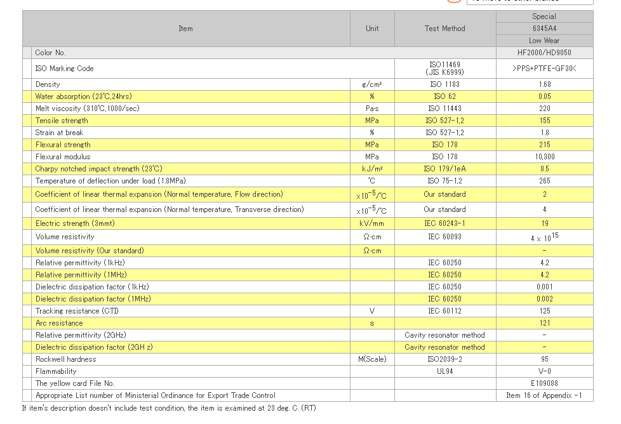Viewport: 621px width, 424px height.
Task: Select dissipation factor value "0.001"
Action: coord(545,287)
